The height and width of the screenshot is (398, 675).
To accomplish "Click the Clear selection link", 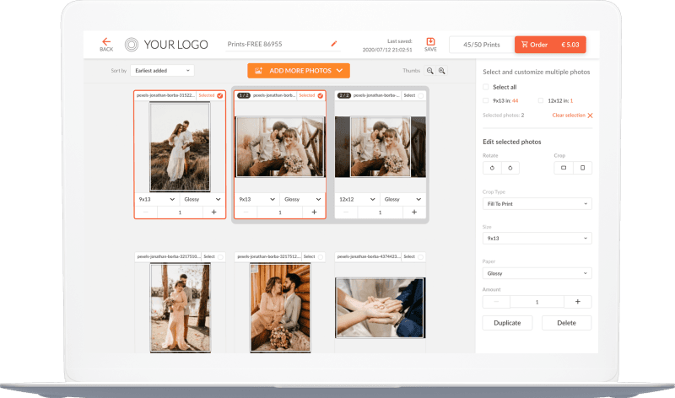I will click(x=572, y=115).
